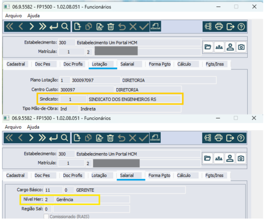The width and height of the screenshot is (265, 221).
Task: Click Plano Lotação field 300097097
Action: coord(95,80)
